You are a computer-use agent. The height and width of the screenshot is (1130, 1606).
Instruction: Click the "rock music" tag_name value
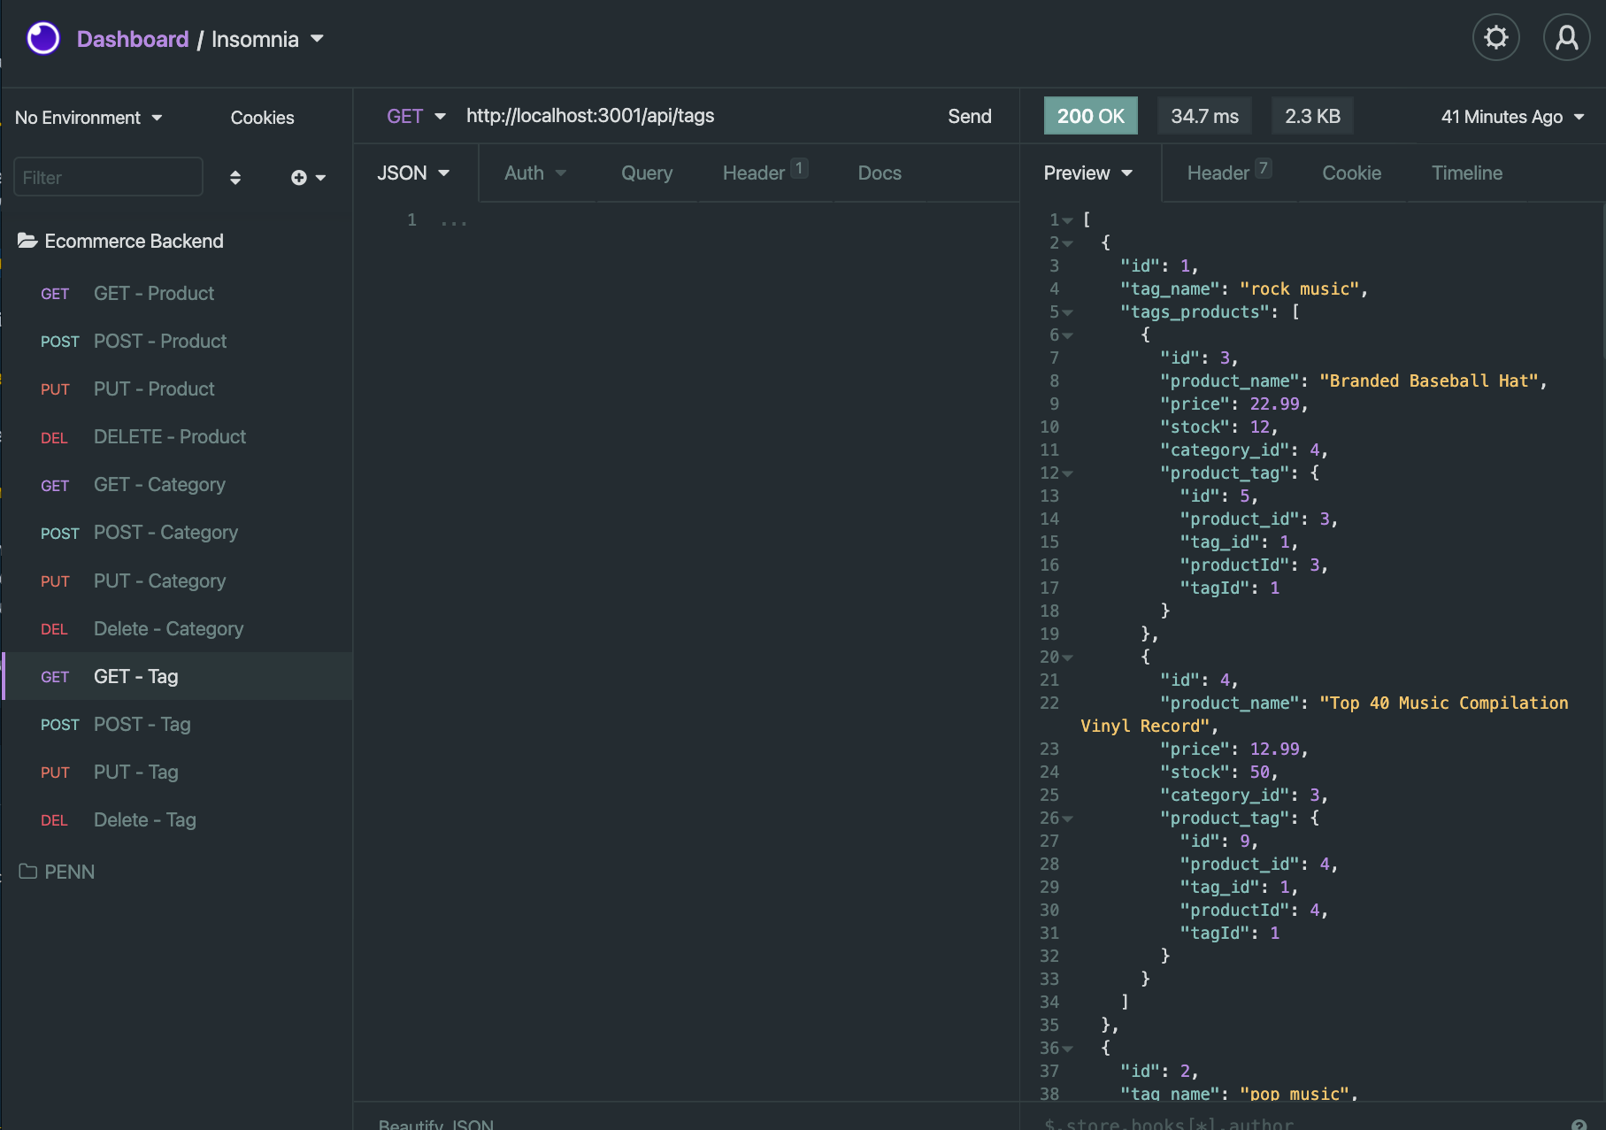coord(1299,289)
